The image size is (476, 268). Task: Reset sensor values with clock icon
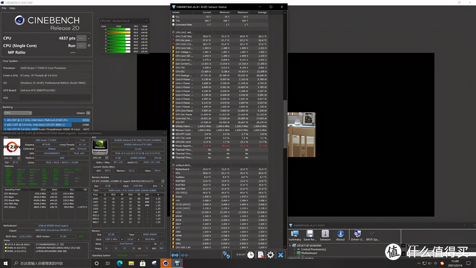click(251, 255)
